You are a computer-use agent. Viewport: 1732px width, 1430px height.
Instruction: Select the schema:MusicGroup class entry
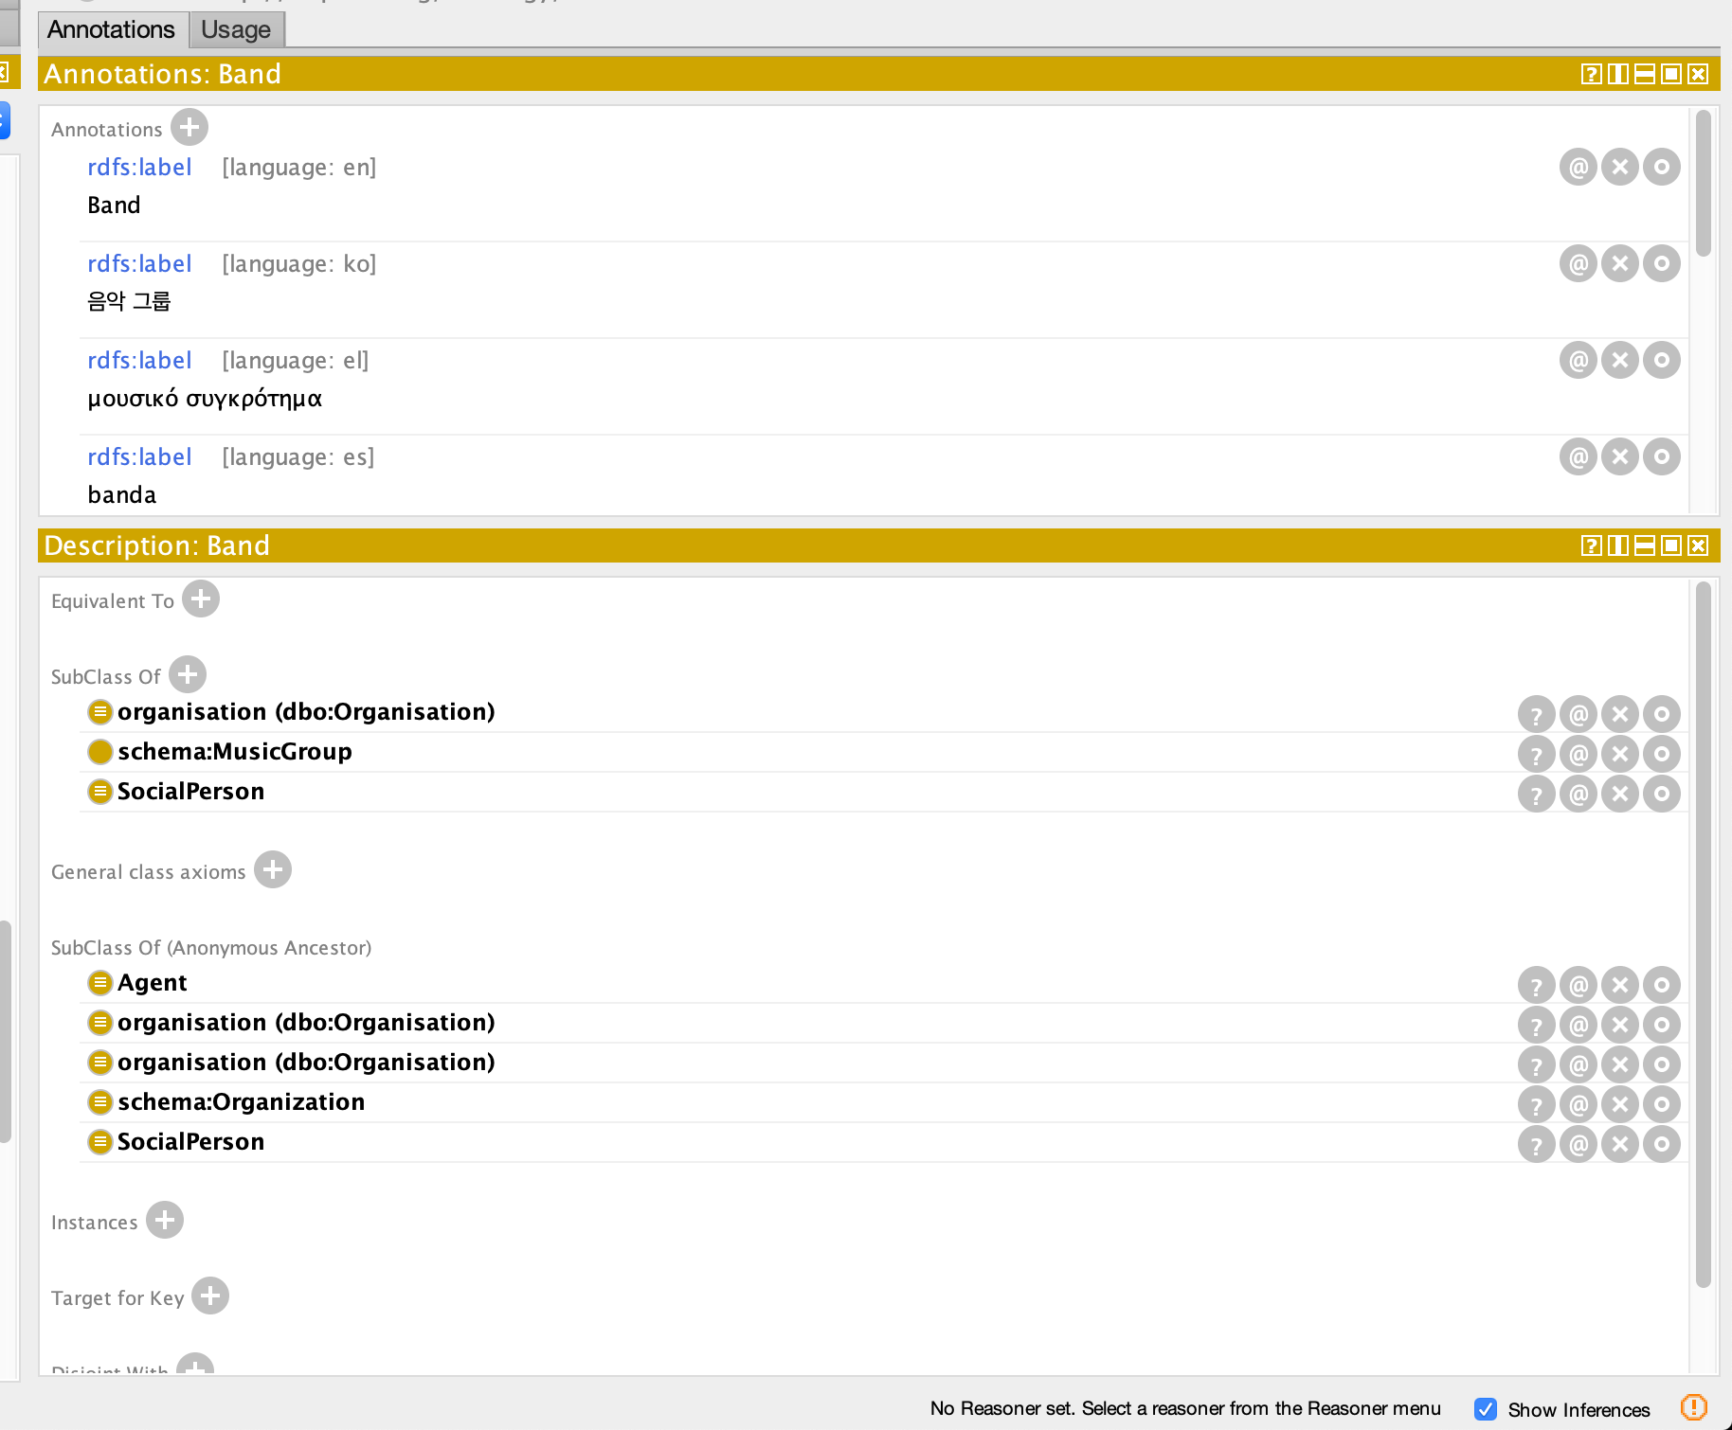tap(234, 751)
